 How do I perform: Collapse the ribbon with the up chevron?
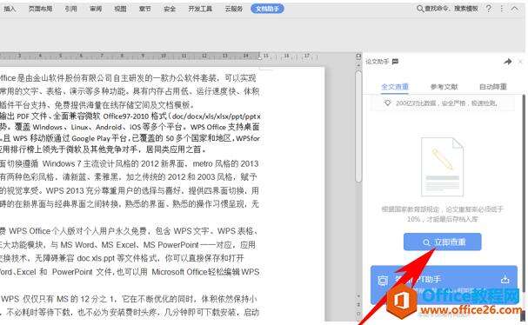tap(515, 9)
